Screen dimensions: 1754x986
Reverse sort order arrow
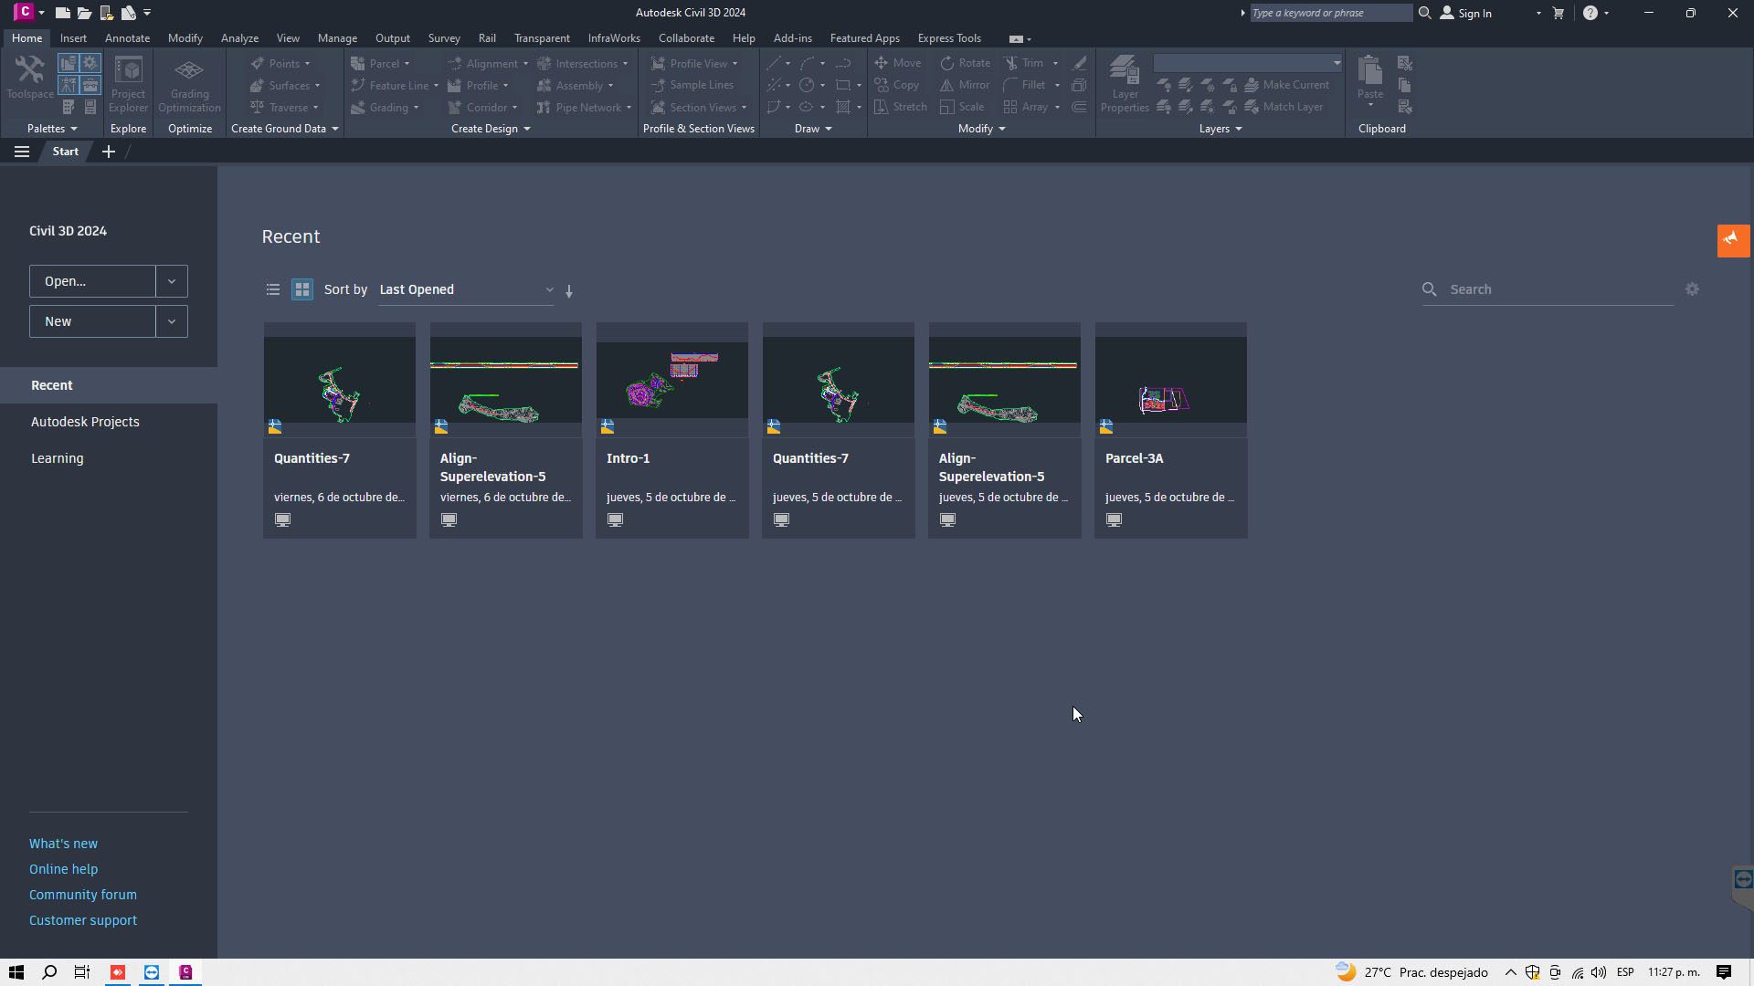coord(569,291)
